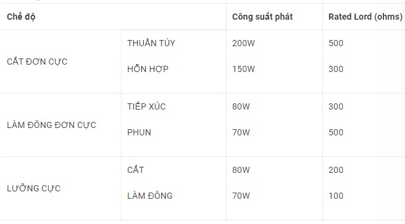Select the LƯỠNG CỰC cell
Viewport: 405px width, 224px height.
pos(33,188)
